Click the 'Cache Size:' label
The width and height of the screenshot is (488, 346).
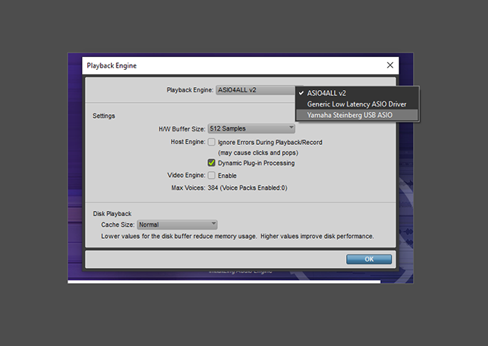pyautogui.click(x=118, y=224)
